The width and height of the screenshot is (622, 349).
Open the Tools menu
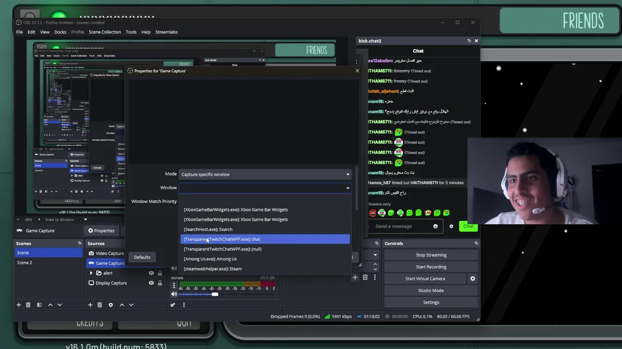[131, 32]
